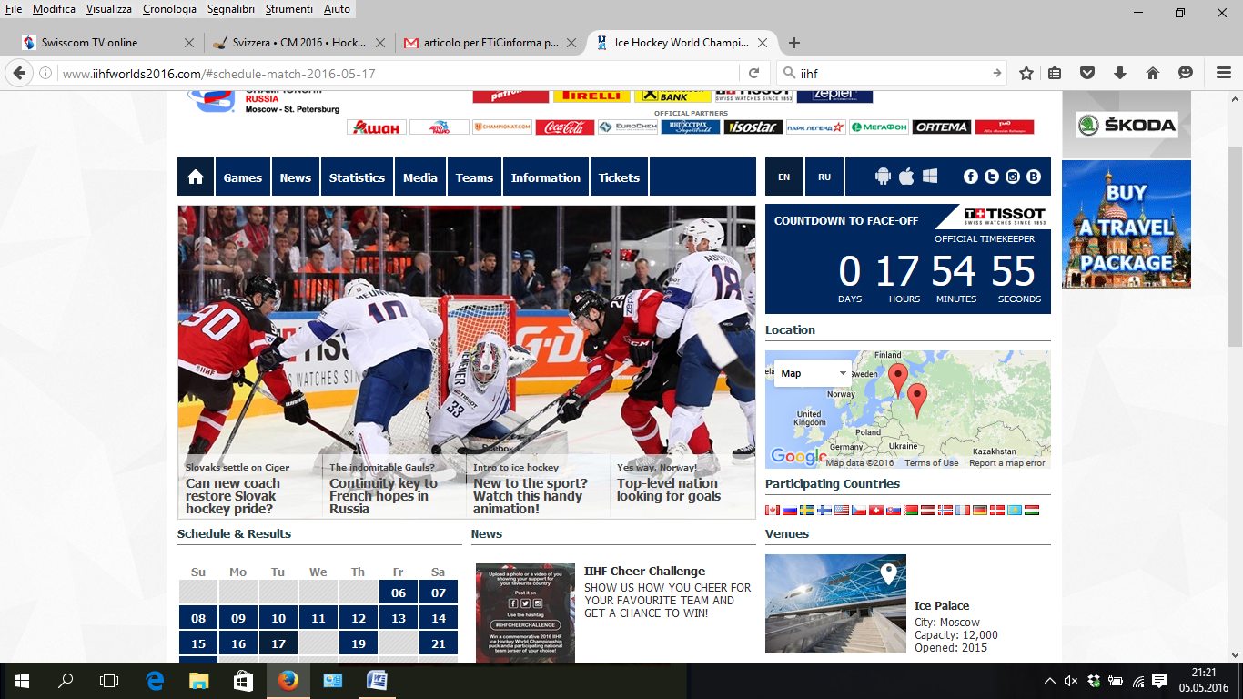Viewport: 1243px width, 699px height.
Task: Open the Games menu
Action: pyautogui.click(x=243, y=177)
